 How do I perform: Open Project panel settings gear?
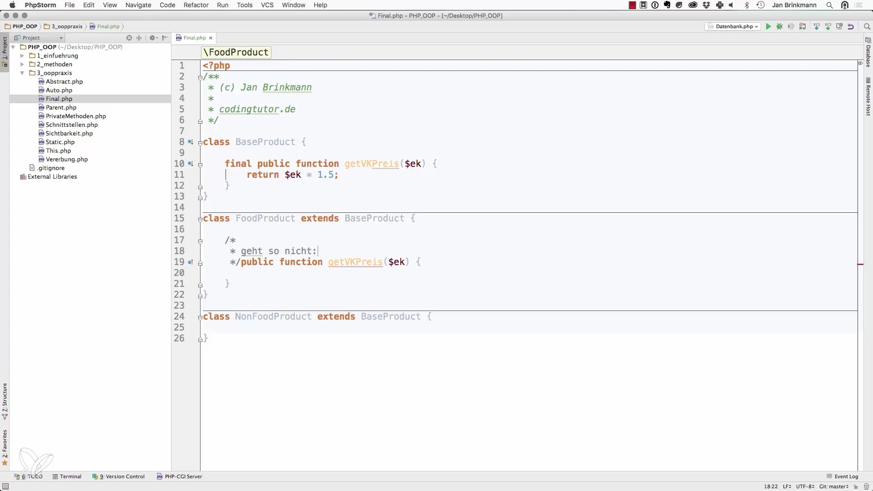coord(153,38)
